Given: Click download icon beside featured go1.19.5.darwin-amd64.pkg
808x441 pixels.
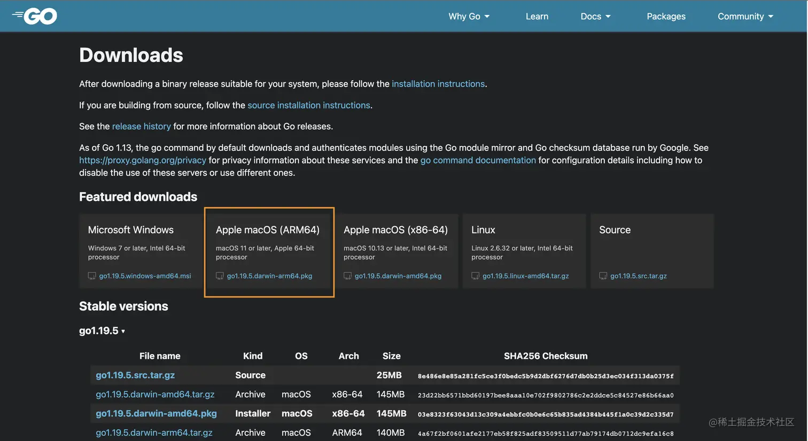Looking at the screenshot, I should [x=347, y=276].
